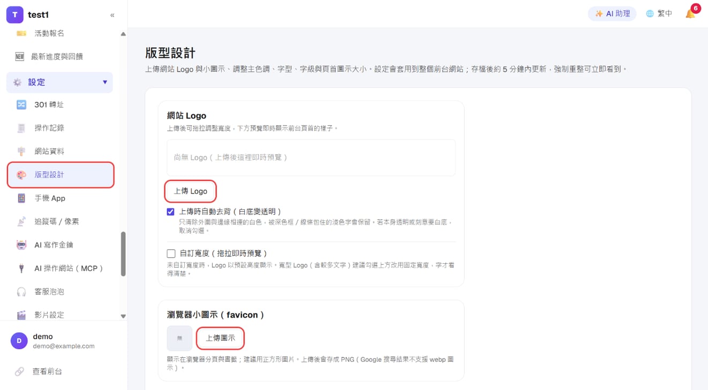The image size is (708, 390).
Task: Collapse the 設定 section arrow
Action: coord(105,82)
